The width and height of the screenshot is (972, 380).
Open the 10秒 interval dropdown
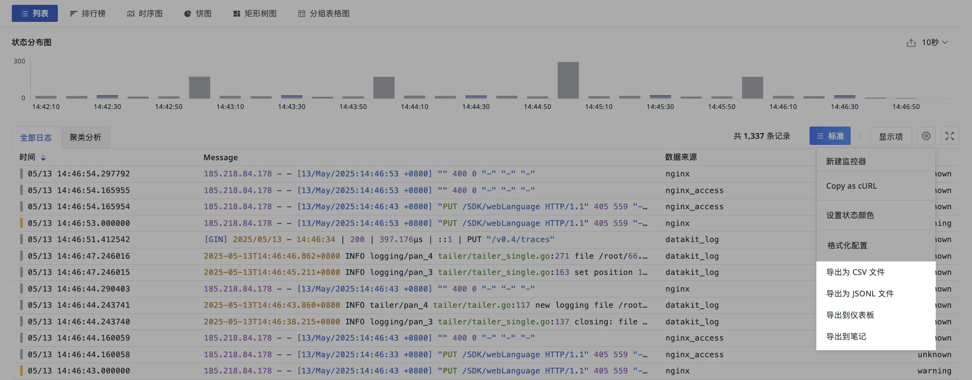pos(934,42)
